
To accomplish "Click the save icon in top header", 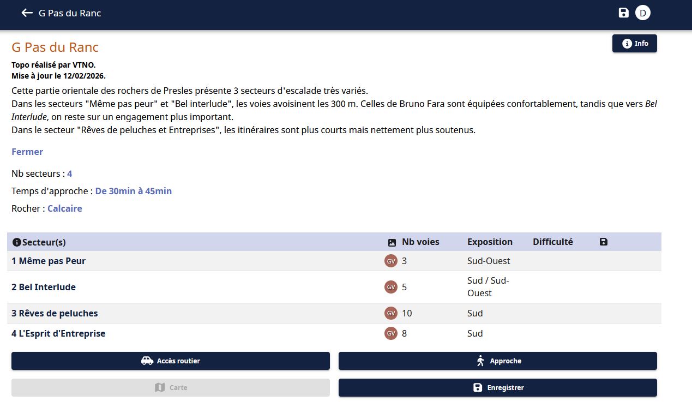I will [x=624, y=13].
